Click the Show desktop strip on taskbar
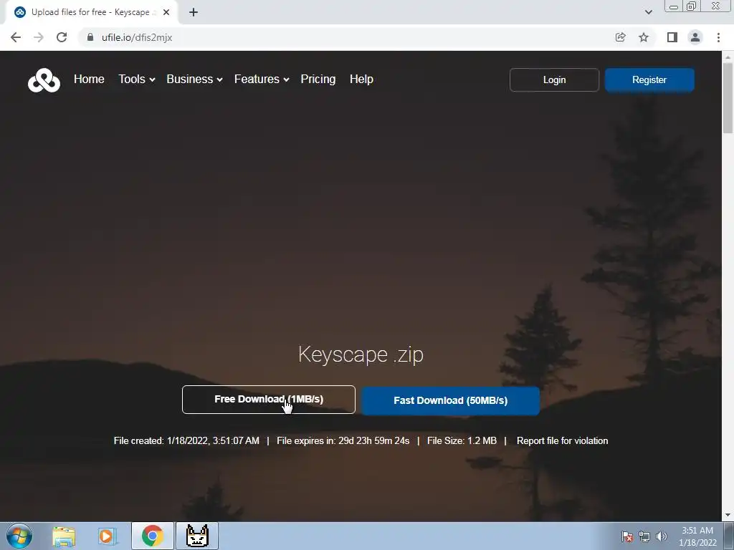Viewport: 734px width, 550px height. click(729, 536)
